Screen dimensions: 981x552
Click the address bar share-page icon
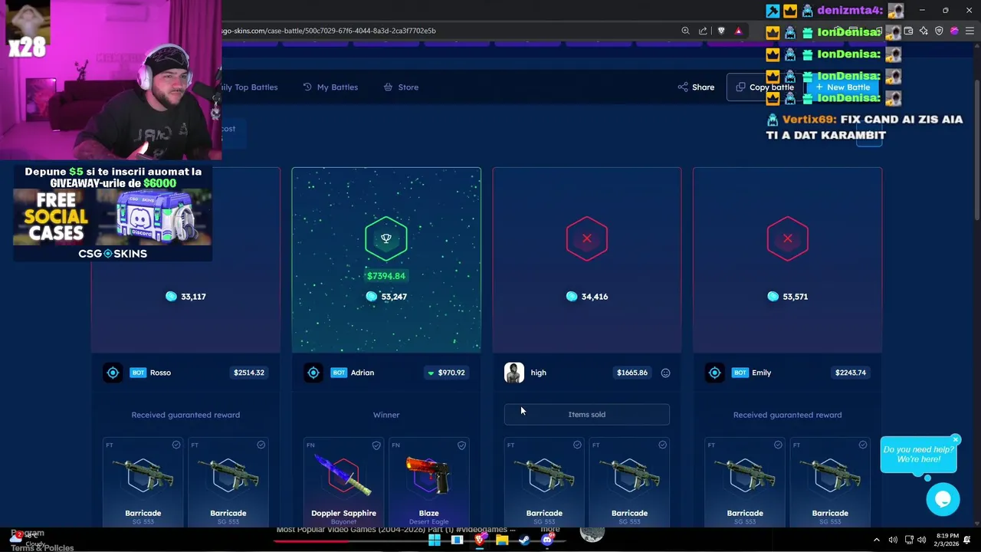(703, 31)
